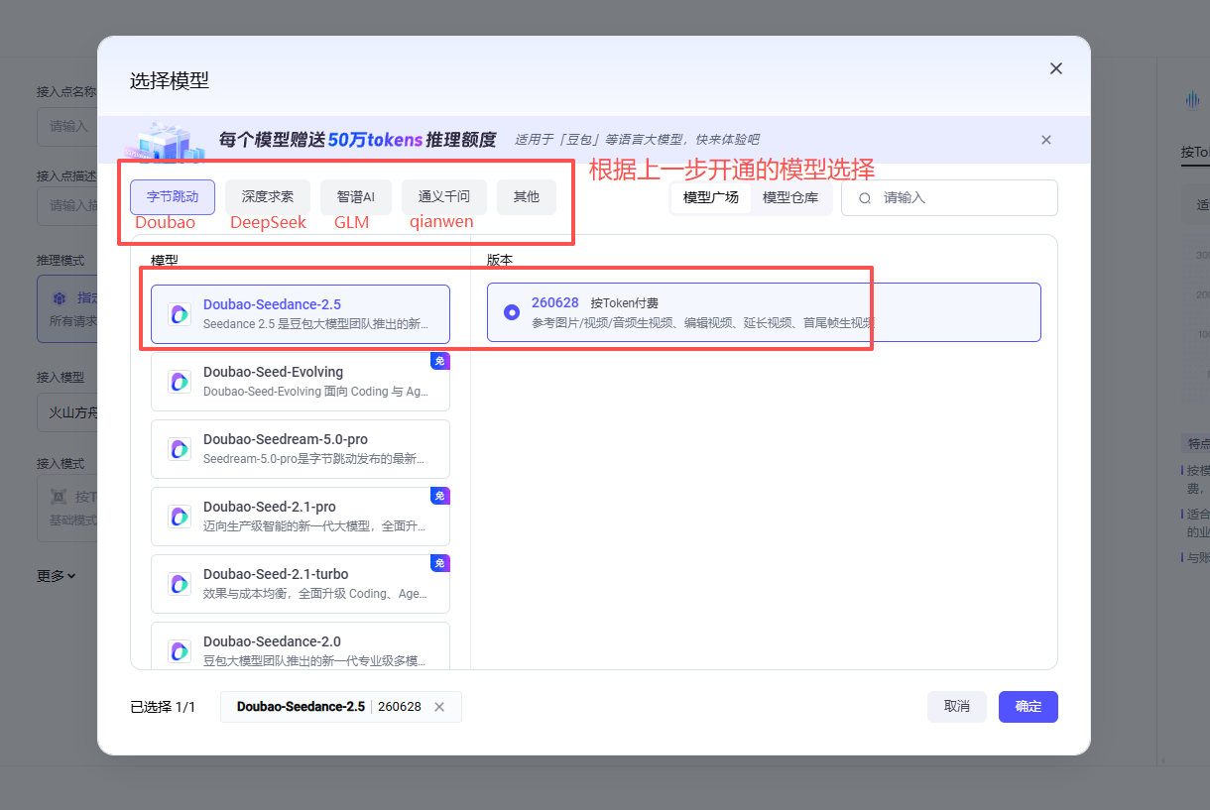Dismiss the 50万tokens promotion banner
Image resolution: width=1210 pixels, height=810 pixels.
coord(1046,140)
